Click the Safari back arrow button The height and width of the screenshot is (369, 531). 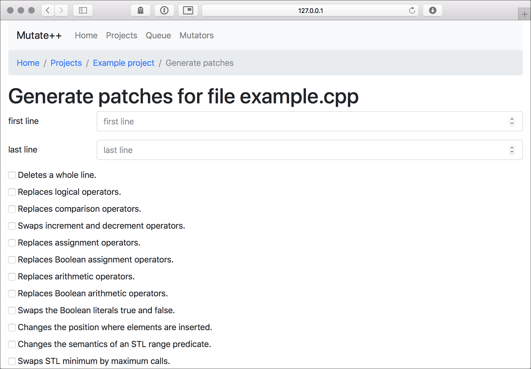coord(48,10)
